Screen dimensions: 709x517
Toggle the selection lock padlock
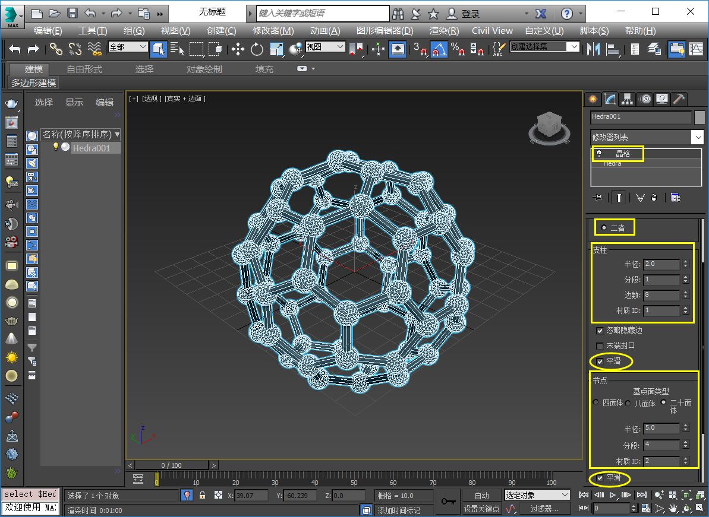pos(203,495)
